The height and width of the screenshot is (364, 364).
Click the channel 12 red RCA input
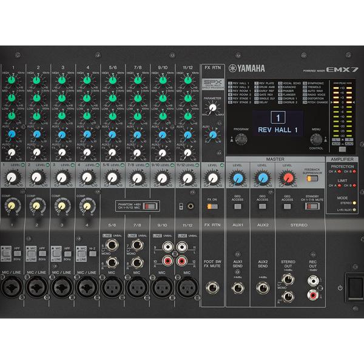coord(182,261)
